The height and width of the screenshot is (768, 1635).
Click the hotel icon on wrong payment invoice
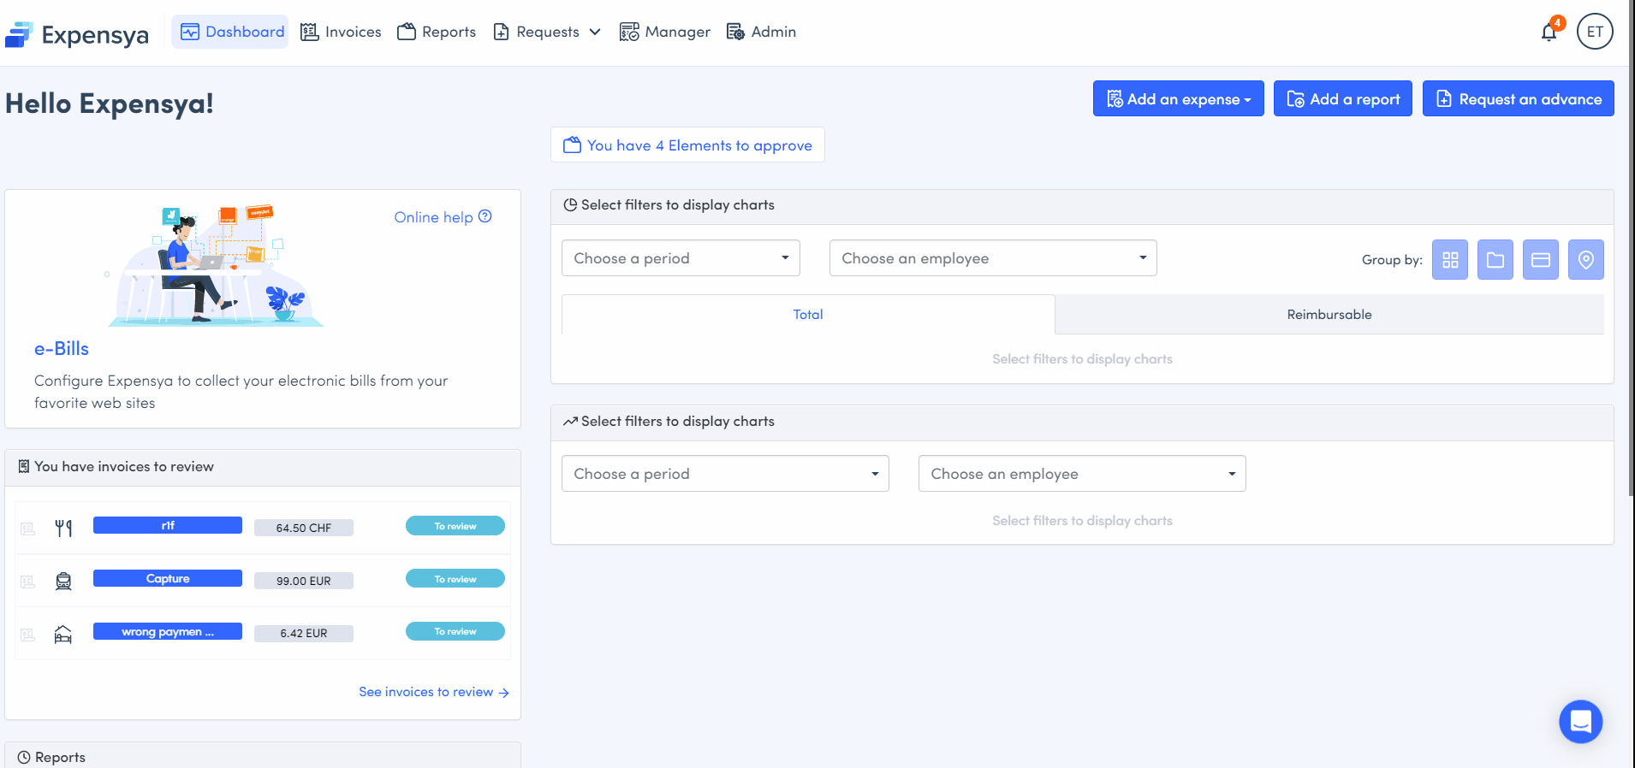click(x=63, y=635)
